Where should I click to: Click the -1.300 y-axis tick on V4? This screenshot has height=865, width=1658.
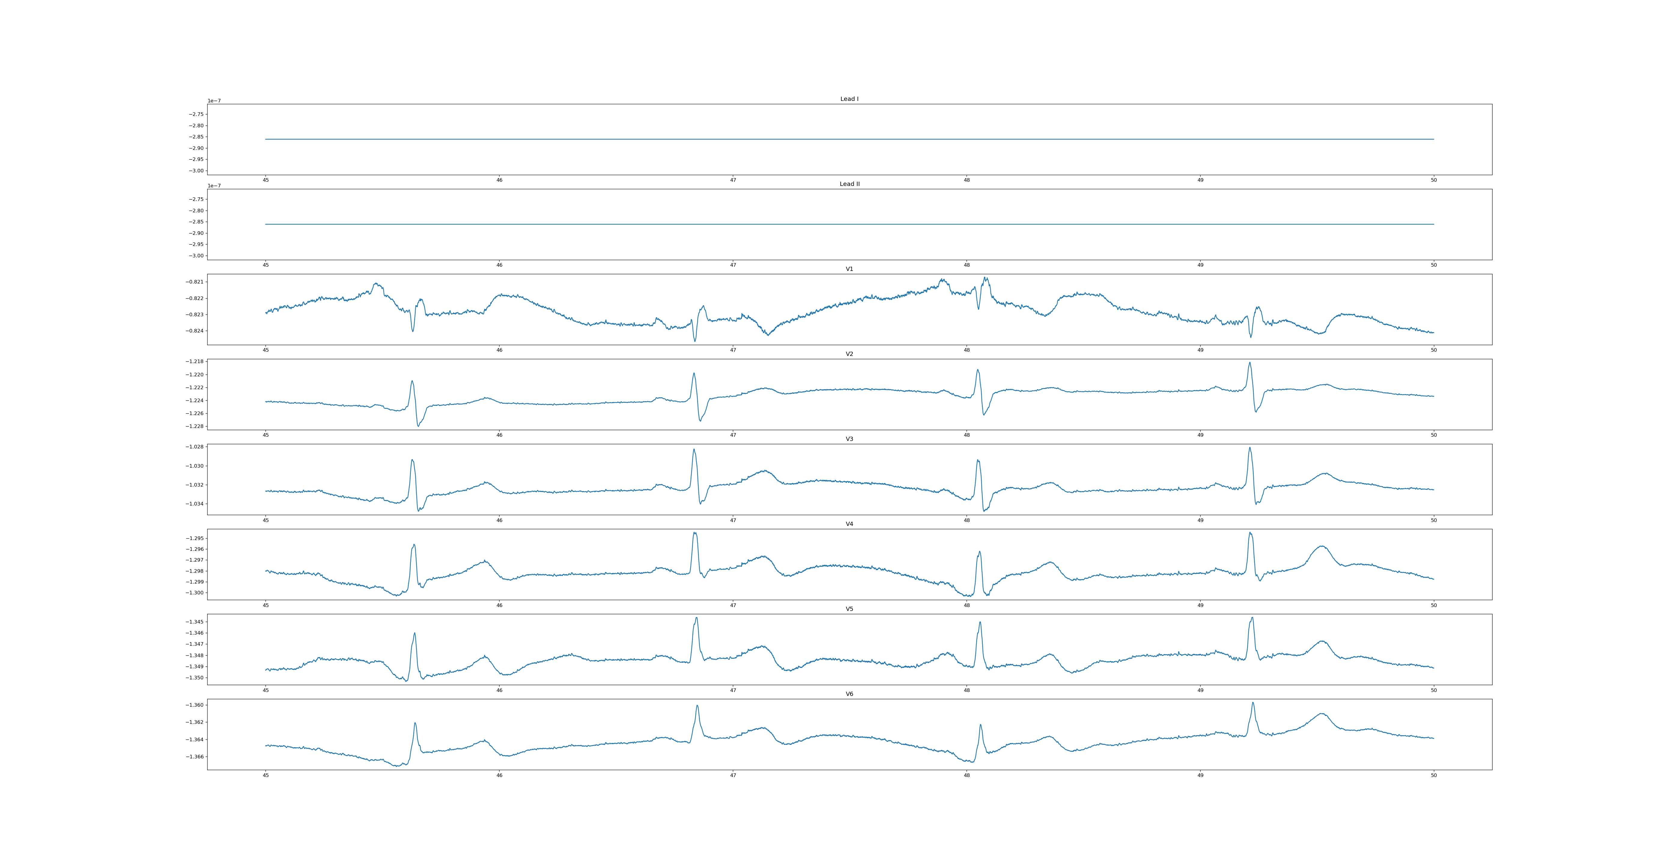pyautogui.click(x=195, y=593)
